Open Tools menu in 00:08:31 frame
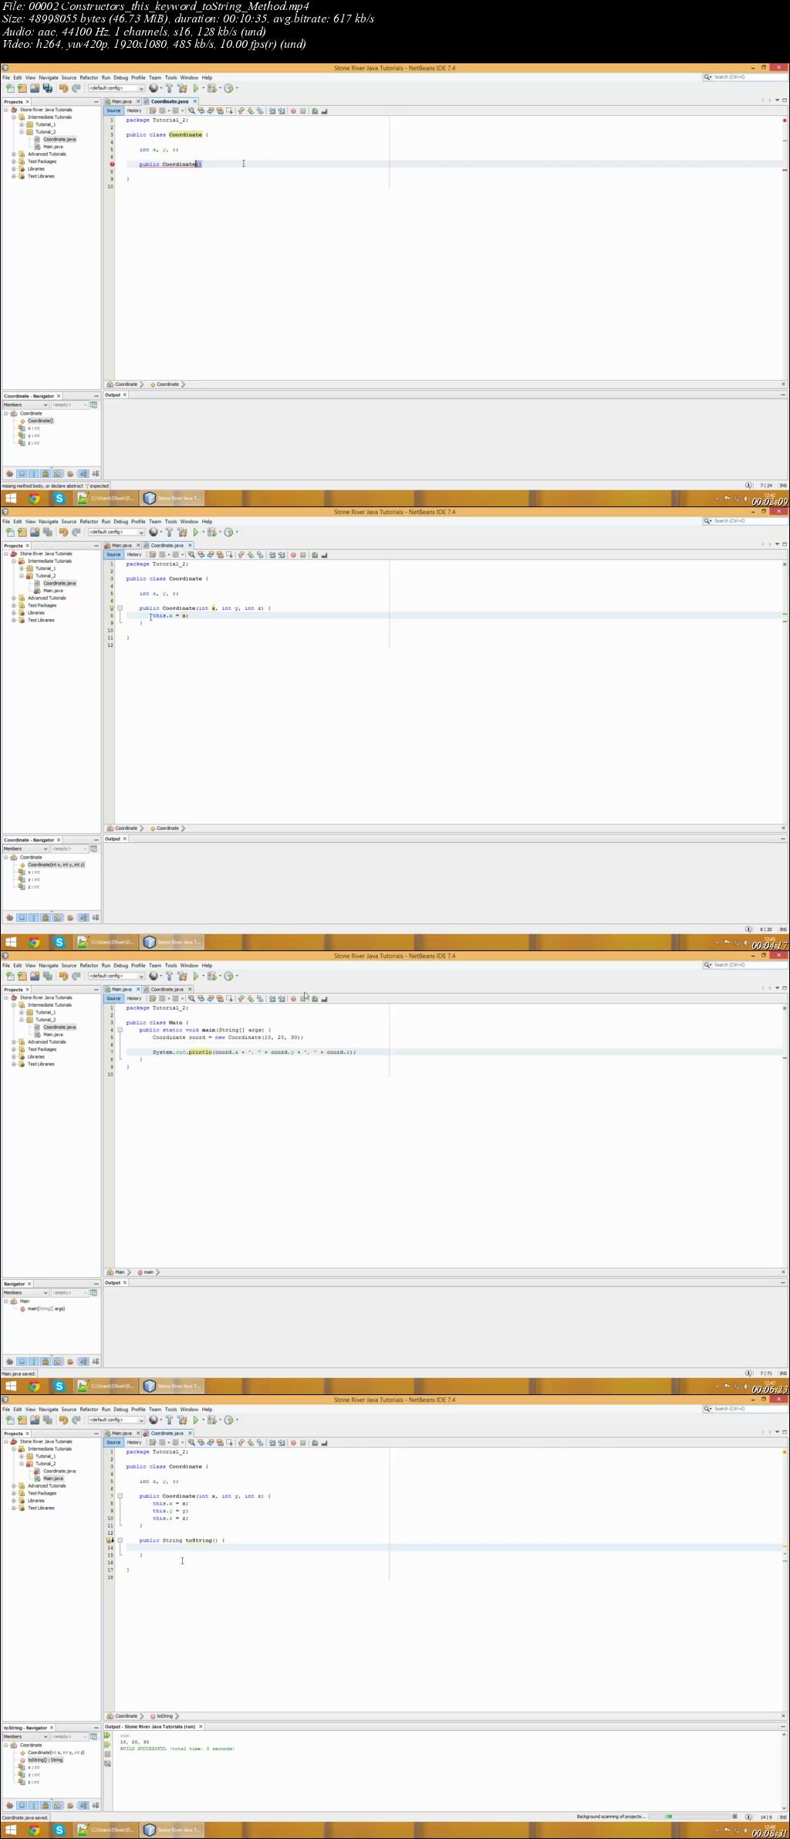Image resolution: width=790 pixels, height=1839 pixels. point(170,1410)
